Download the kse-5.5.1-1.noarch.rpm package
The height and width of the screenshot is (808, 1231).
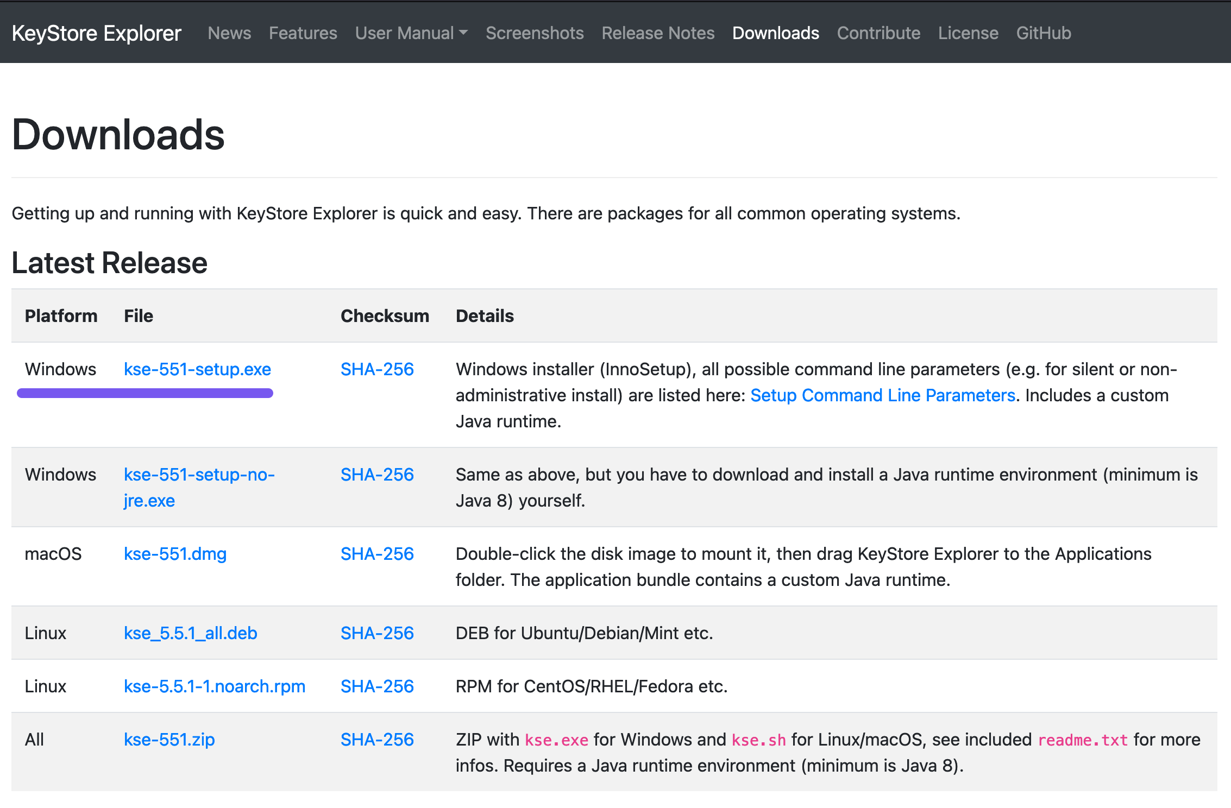(214, 686)
